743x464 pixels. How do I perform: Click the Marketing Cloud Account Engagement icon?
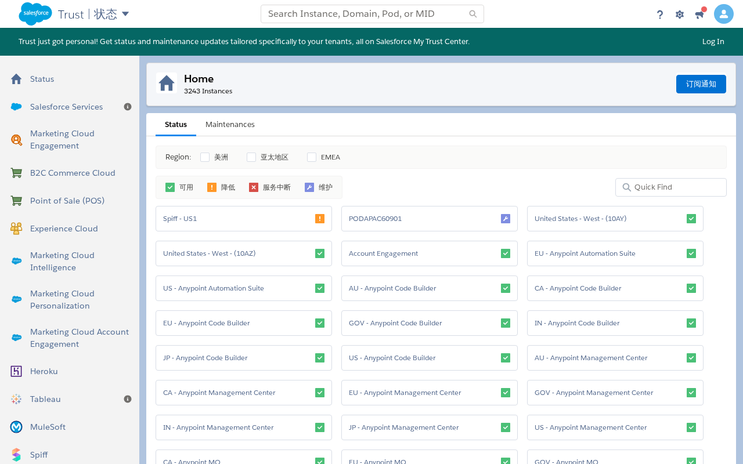(x=16, y=338)
